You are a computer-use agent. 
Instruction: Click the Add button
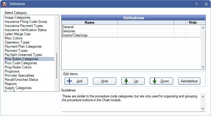pos(76,81)
